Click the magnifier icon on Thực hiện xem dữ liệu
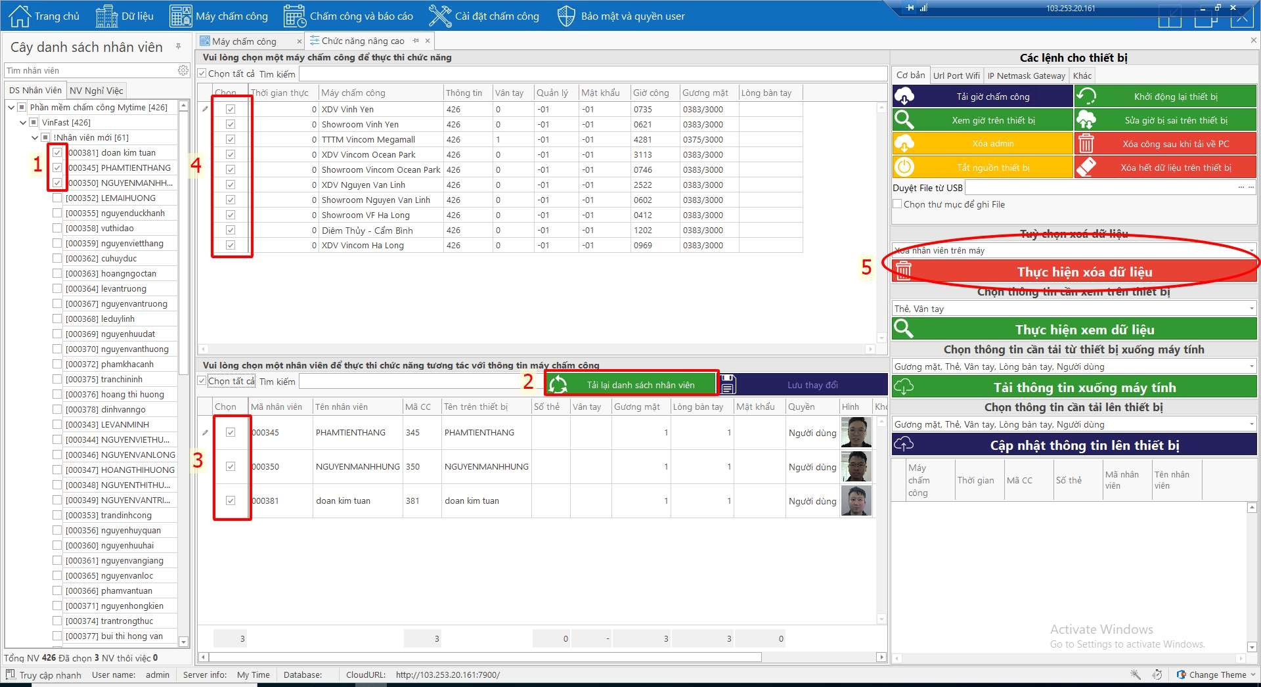 (x=904, y=329)
